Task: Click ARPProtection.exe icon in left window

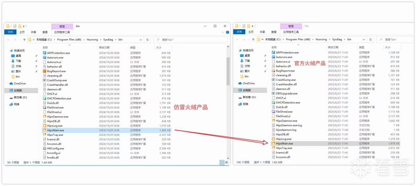Action: point(45,53)
